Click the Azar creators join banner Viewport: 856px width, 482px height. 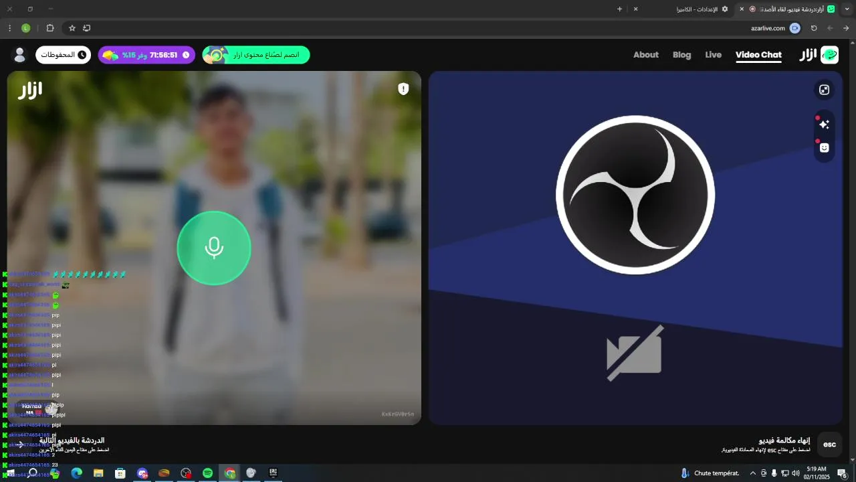(256, 55)
